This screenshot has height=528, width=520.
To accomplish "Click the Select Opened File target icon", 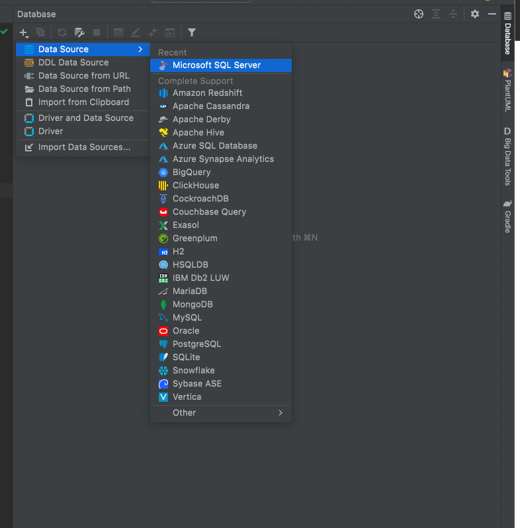I will pyautogui.click(x=419, y=14).
